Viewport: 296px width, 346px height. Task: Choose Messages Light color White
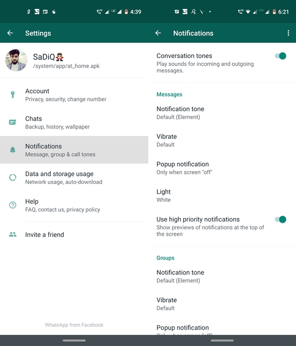[222, 195]
